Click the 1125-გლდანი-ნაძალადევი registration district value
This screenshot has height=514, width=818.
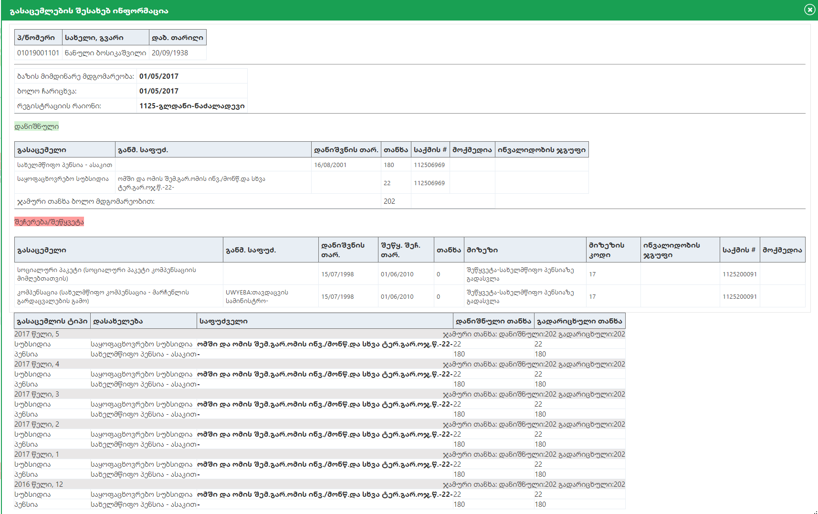192,106
